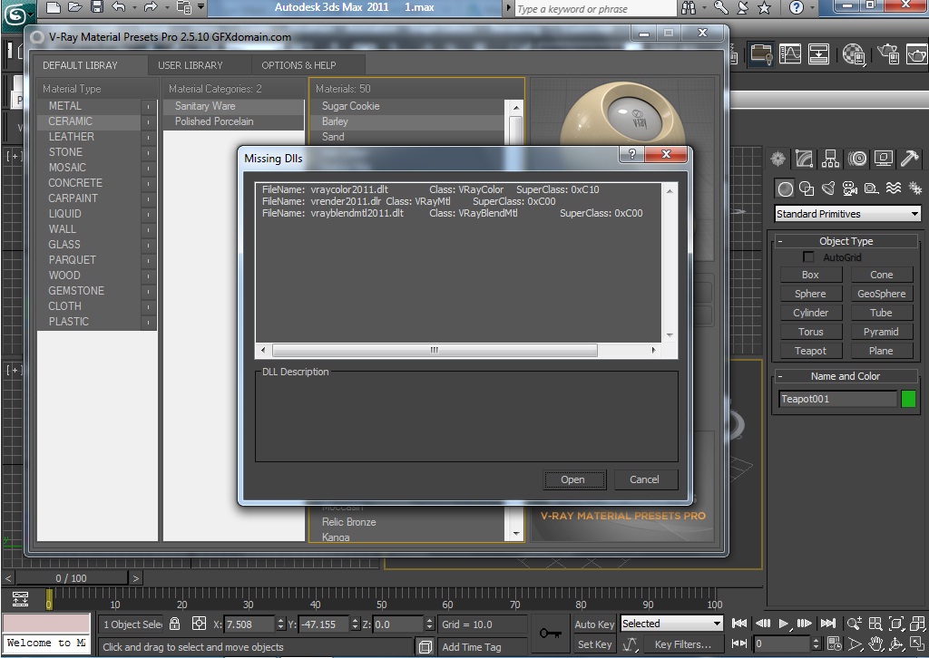Open the Selected key filter dropdown
The image size is (929, 658).
pyautogui.click(x=672, y=623)
